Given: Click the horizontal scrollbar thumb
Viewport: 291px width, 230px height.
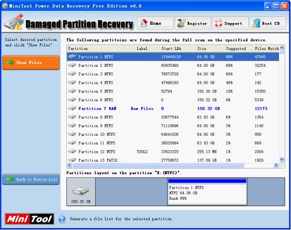Looking at the screenshot, I should [x=158, y=165].
